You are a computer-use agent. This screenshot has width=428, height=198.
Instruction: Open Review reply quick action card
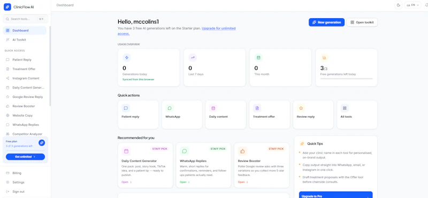tap(314, 115)
